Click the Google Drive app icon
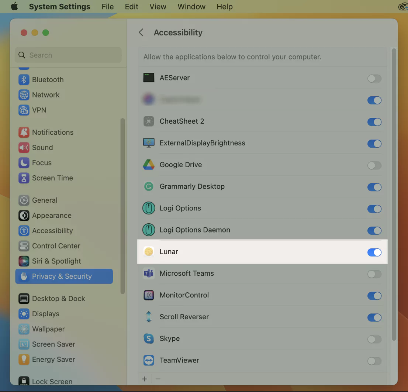 (x=149, y=165)
